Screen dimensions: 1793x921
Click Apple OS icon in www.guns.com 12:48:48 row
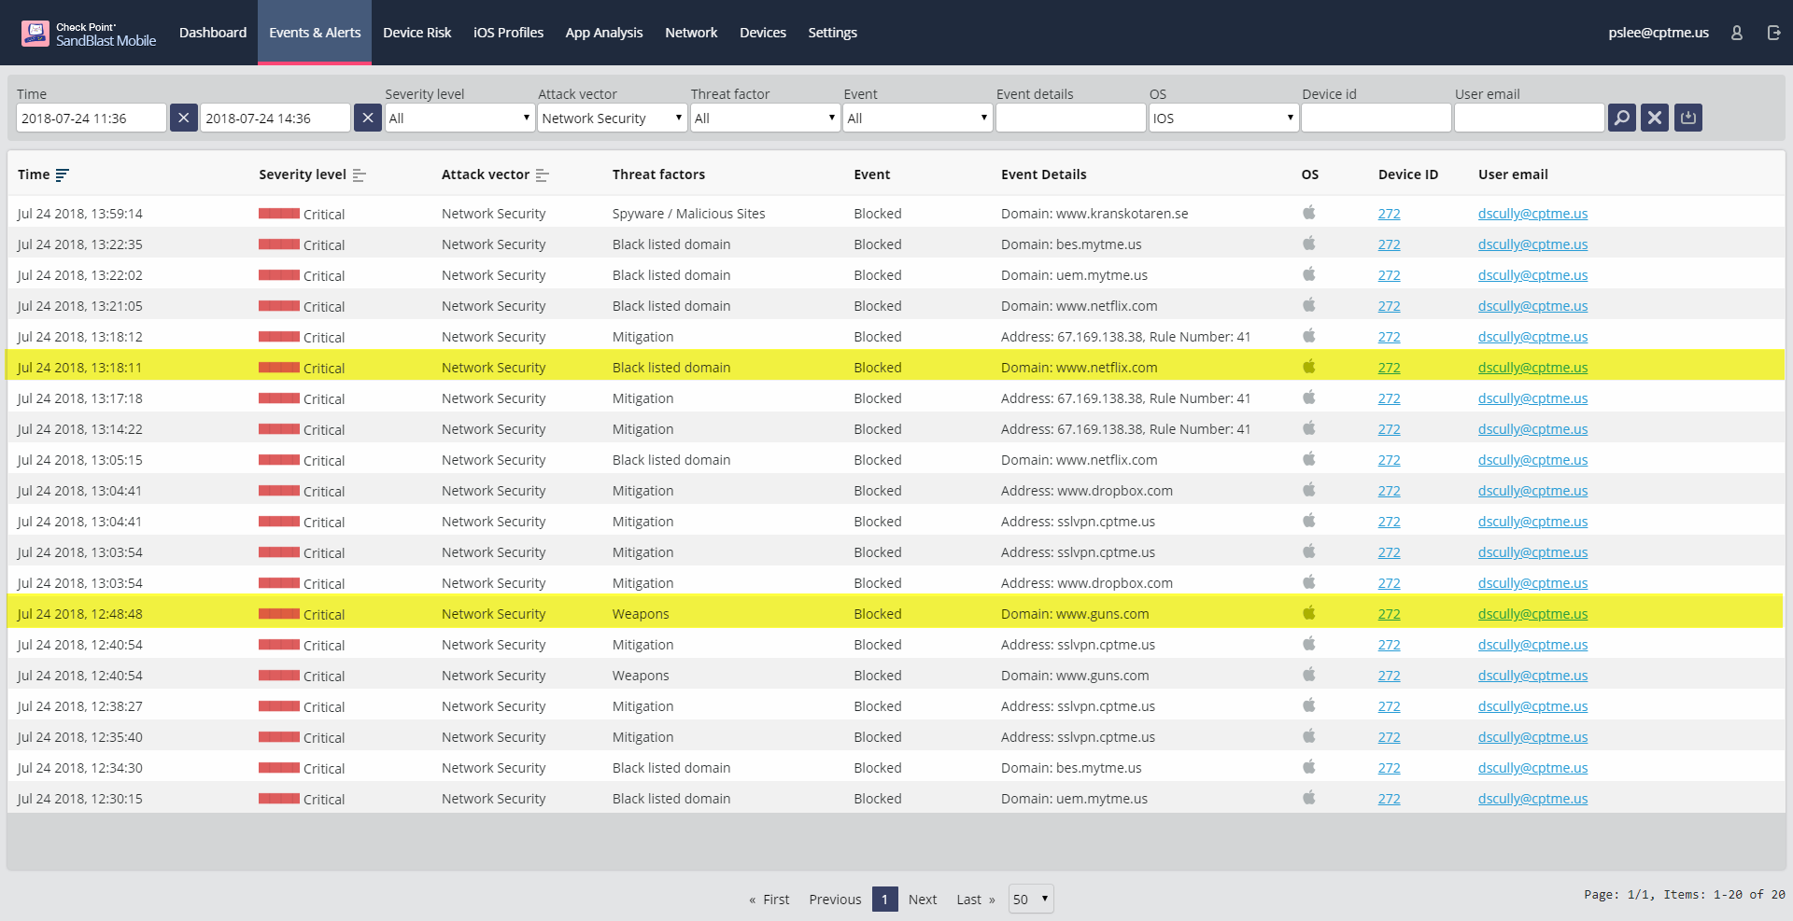tap(1309, 613)
